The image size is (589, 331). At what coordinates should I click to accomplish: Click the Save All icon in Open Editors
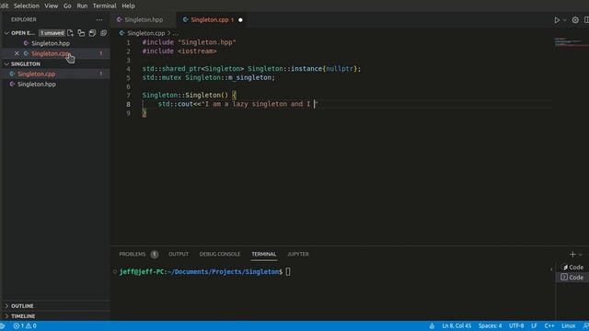(x=92, y=33)
